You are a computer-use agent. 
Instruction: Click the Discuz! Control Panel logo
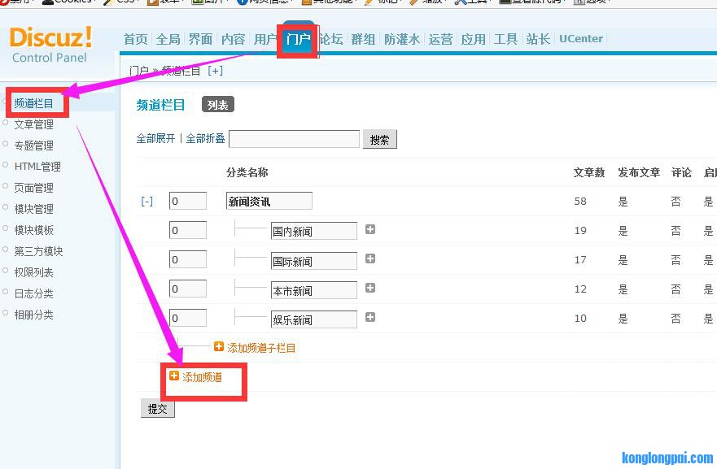click(50, 45)
